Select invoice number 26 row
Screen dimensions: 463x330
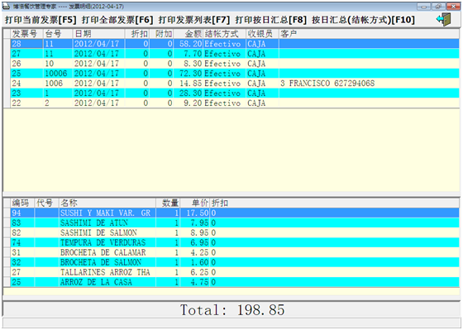pyautogui.click(x=235, y=64)
